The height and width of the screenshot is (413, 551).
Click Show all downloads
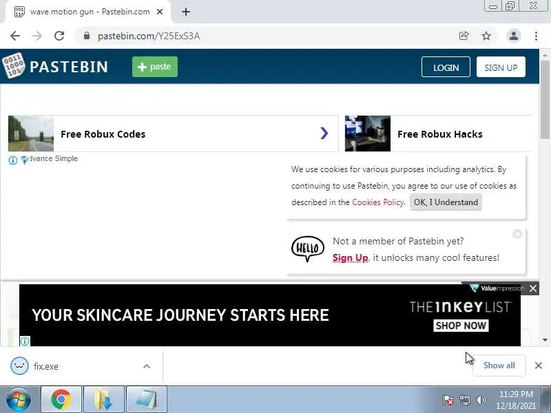click(x=499, y=366)
